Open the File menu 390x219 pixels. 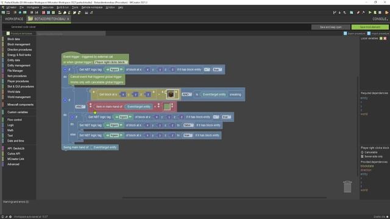pyautogui.click(x=22, y=7)
